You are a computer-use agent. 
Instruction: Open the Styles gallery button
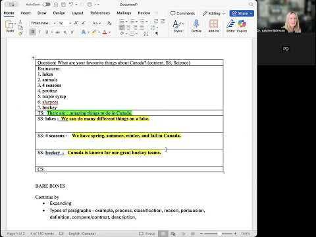[x=178, y=26]
